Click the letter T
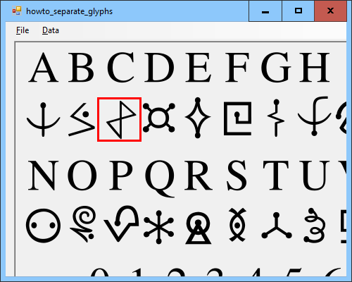Image resolution: width=352 pixels, height=282 pixels. (276, 176)
